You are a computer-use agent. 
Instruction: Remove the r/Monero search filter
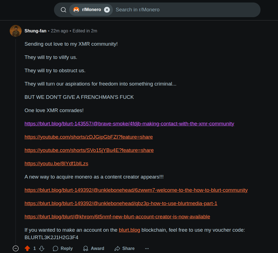[x=107, y=10]
